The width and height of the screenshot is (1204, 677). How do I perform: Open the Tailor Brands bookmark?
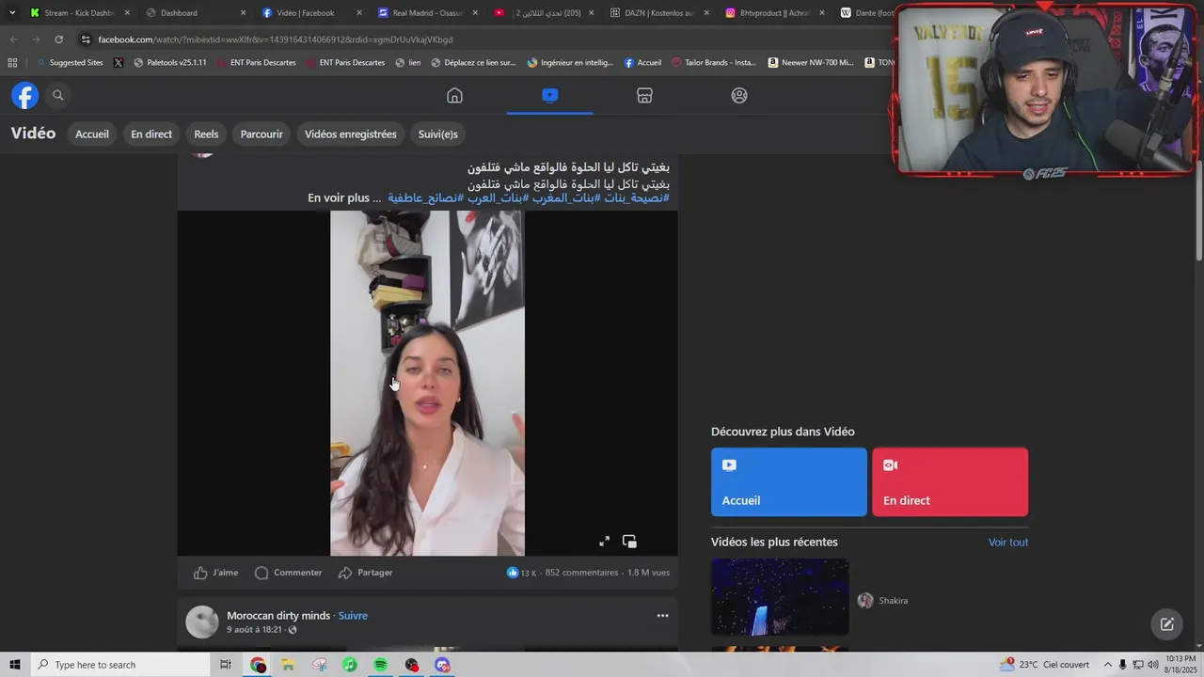coord(714,63)
